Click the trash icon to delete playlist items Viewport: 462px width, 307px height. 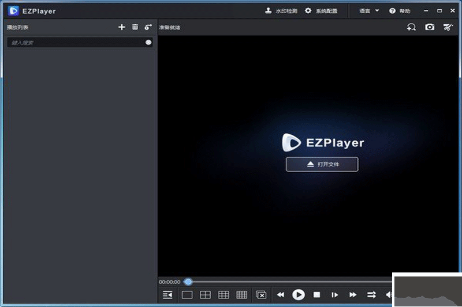[x=135, y=27]
